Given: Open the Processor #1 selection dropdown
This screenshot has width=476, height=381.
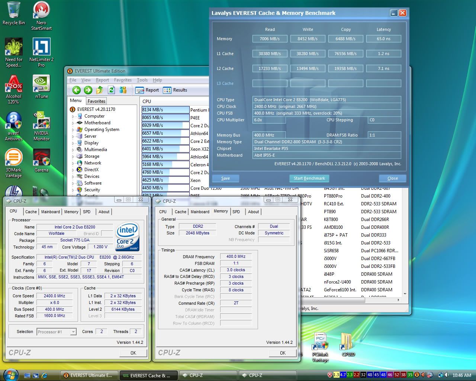Looking at the screenshot, I should [57, 332].
